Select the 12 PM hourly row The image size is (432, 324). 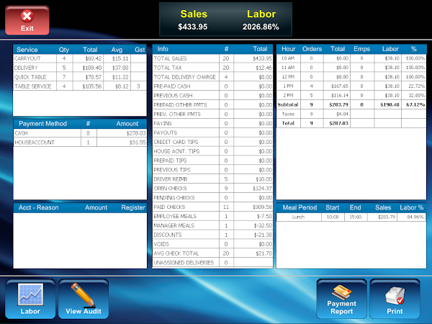351,77
